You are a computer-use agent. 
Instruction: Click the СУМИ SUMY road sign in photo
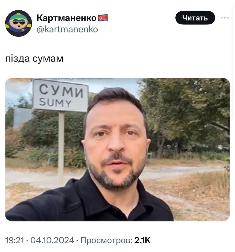60,95
